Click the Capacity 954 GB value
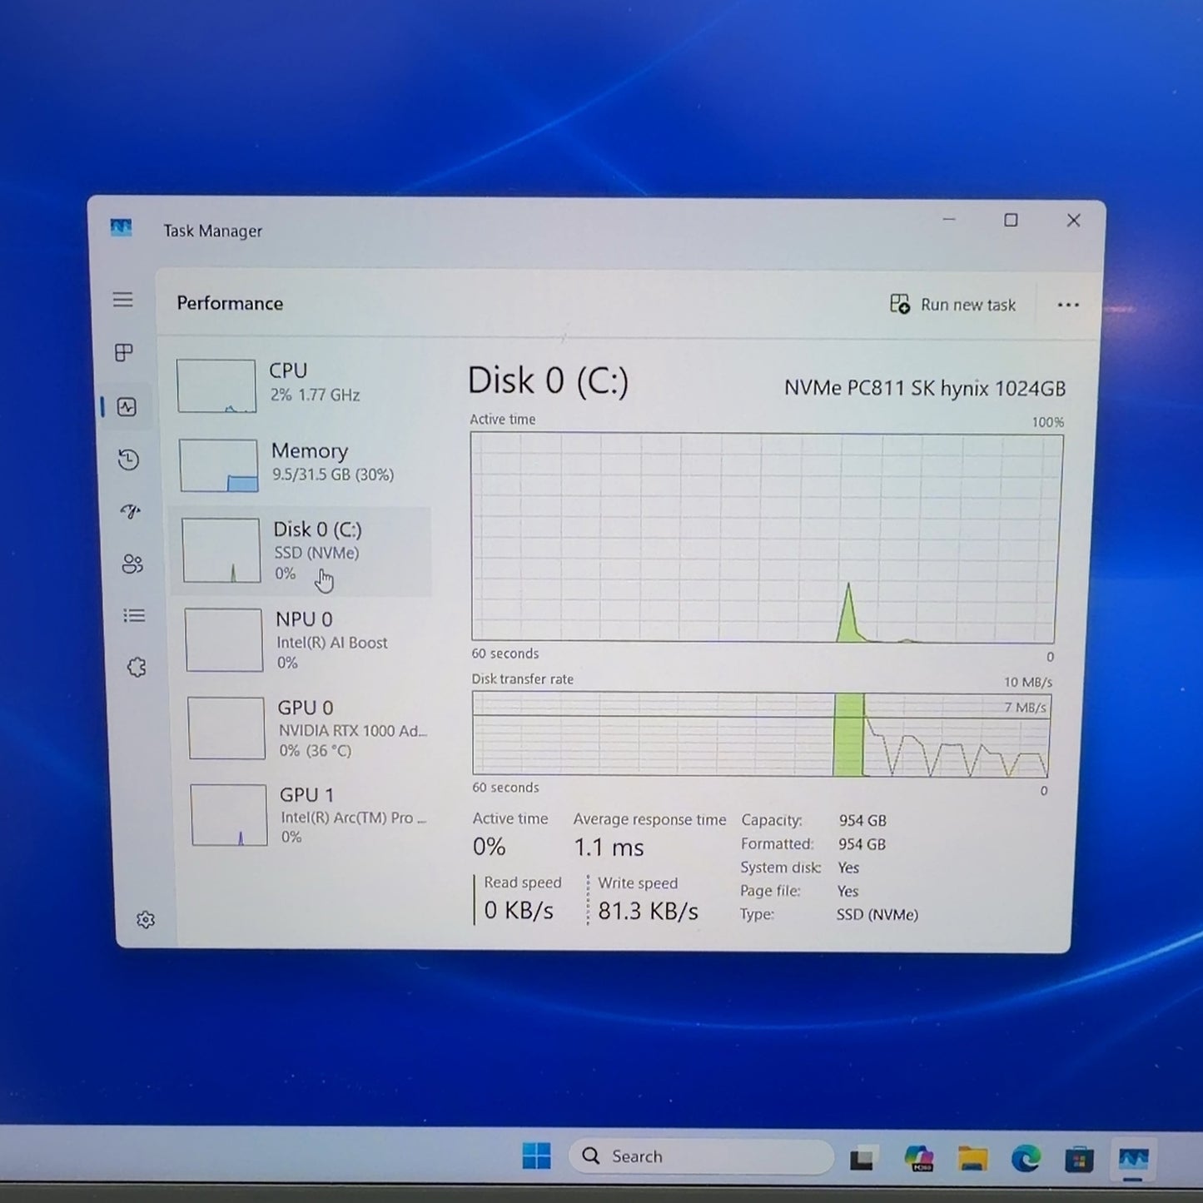Viewport: 1203px width, 1203px height. pos(862,821)
